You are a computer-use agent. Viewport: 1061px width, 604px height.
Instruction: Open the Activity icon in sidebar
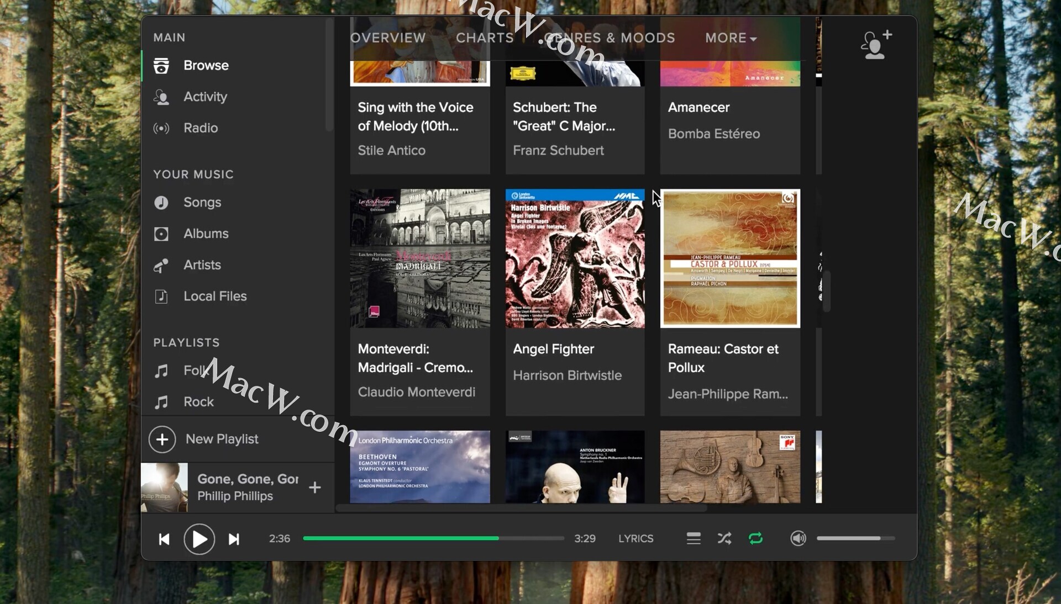pos(161,97)
